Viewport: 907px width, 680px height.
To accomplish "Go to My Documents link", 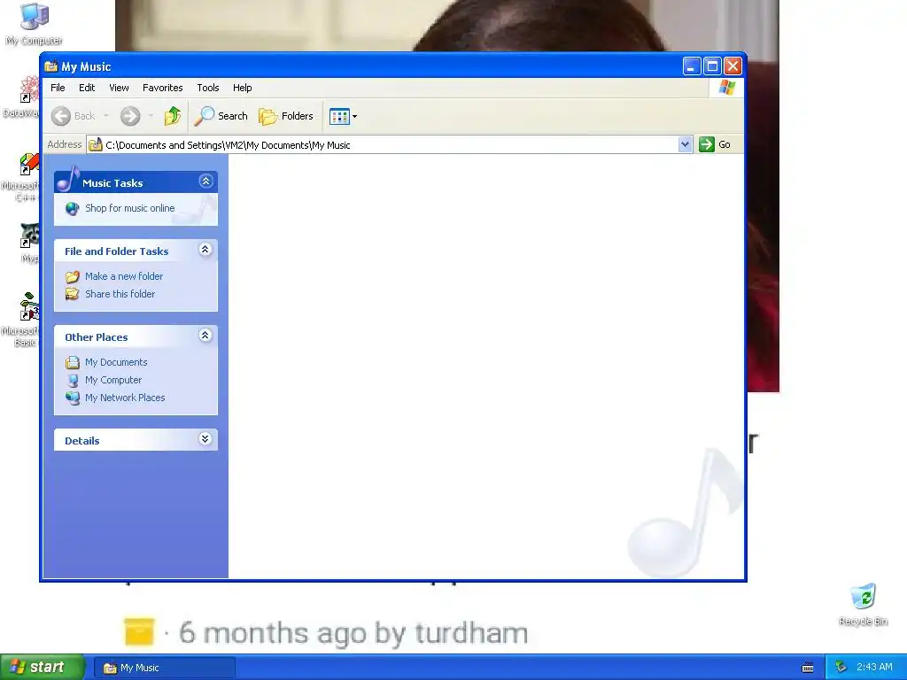I will pos(116,362).
